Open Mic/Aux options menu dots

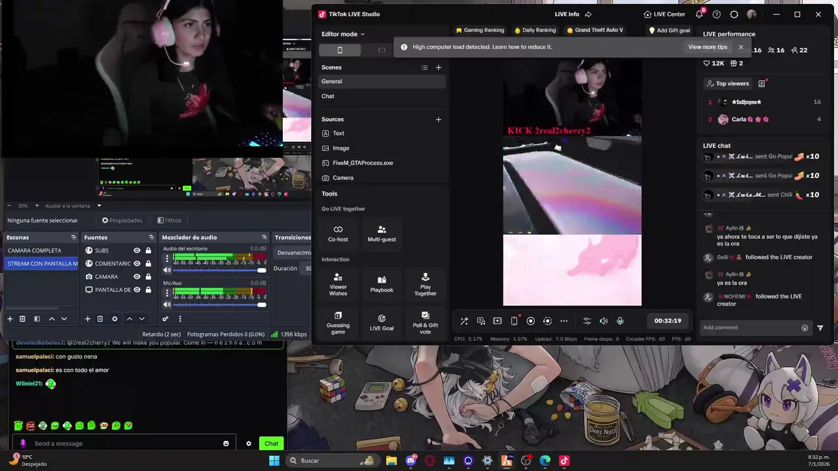click(167, 292)
